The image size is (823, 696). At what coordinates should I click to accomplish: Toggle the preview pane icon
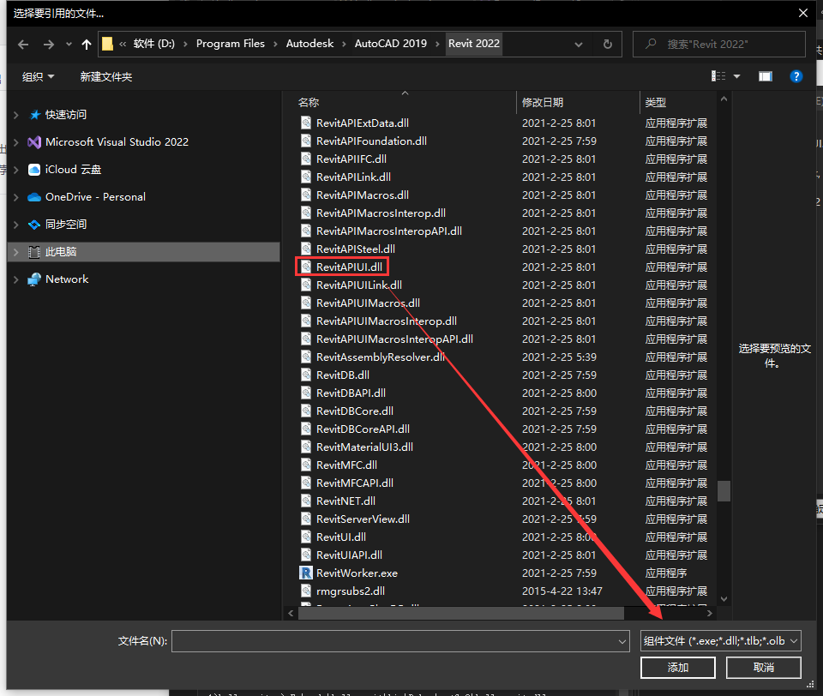point(766,76)
